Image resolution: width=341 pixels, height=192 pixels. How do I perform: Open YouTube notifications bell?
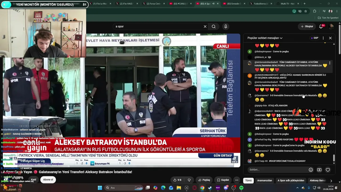tap(321, 26)
